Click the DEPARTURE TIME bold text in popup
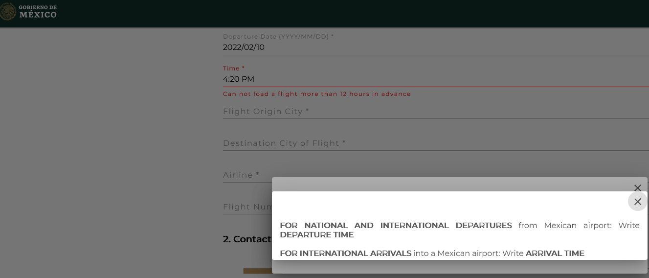The image size is (649, 278). pyautogui.click(x=316, y=235)
